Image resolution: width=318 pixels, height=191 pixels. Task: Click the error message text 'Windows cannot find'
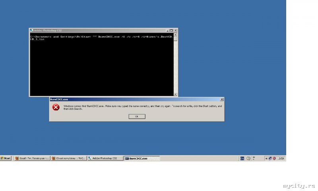pyautogui.click(x=74, y=106)
